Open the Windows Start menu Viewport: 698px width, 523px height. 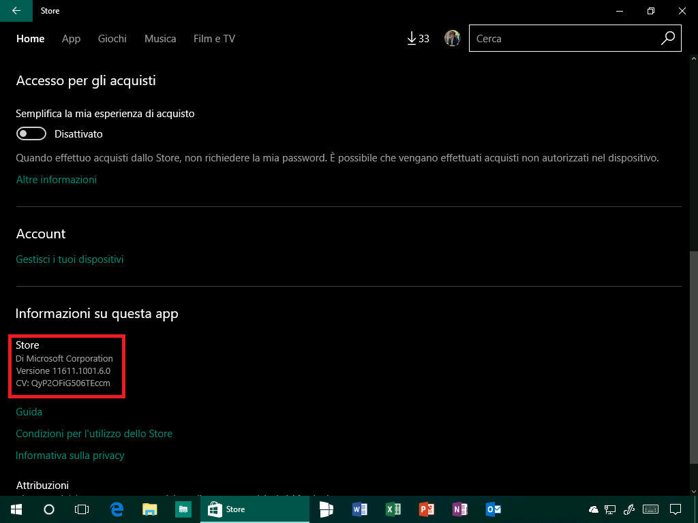16,509
